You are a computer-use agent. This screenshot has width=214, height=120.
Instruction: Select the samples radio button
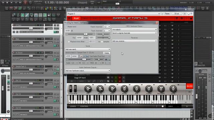(102, 42)
